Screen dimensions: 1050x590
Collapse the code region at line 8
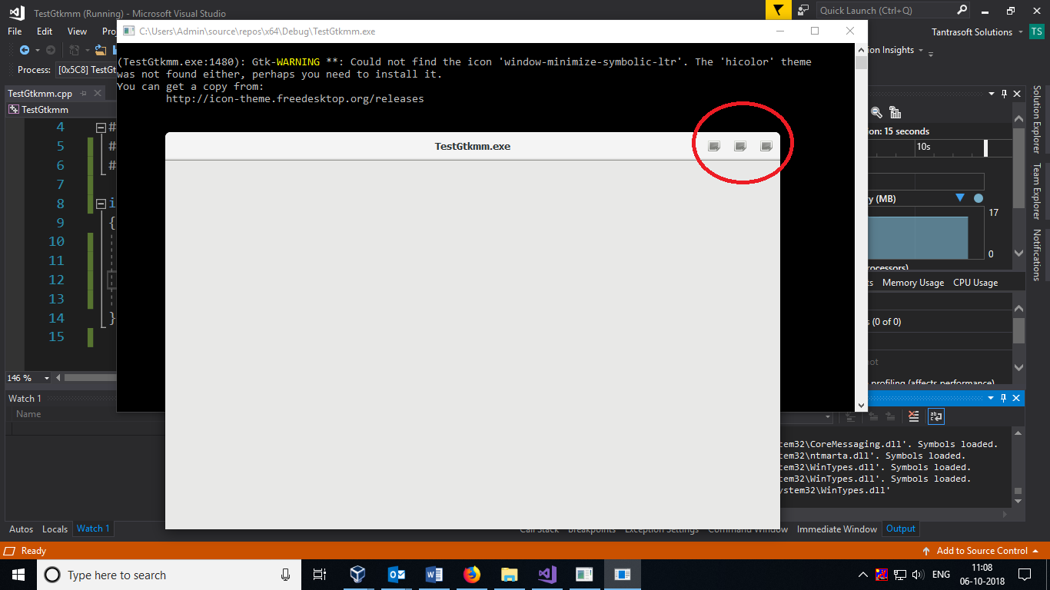(101, 203)
